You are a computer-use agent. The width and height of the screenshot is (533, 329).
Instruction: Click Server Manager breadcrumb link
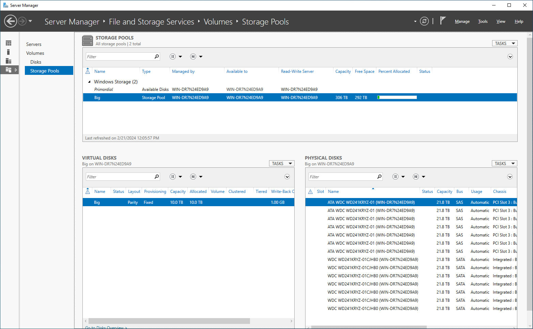(x=72, y=22)
